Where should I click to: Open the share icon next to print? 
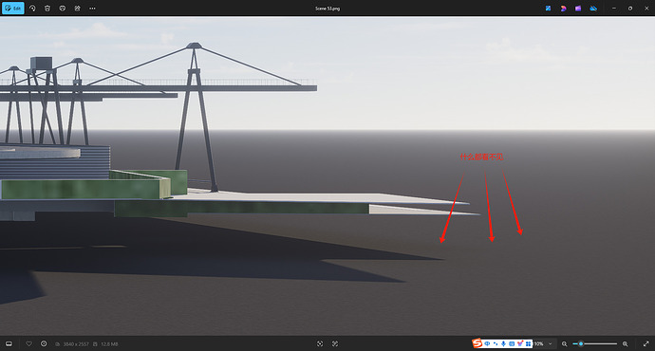coord(77,9)
